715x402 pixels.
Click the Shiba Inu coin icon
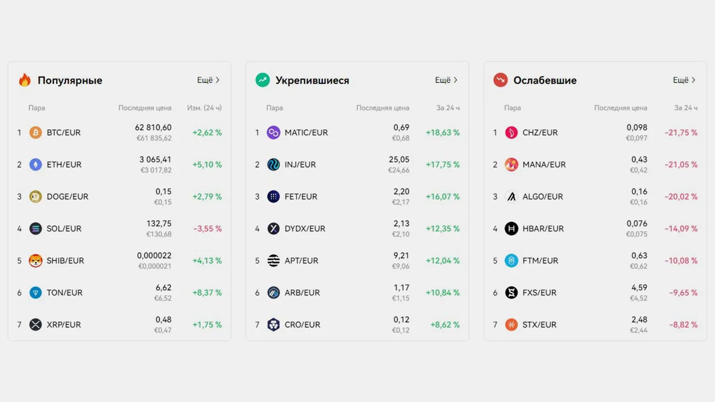(35, 260)
